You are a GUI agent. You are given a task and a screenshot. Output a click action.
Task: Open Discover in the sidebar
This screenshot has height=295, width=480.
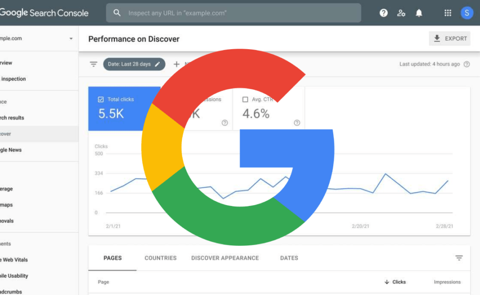coord(39,133)
